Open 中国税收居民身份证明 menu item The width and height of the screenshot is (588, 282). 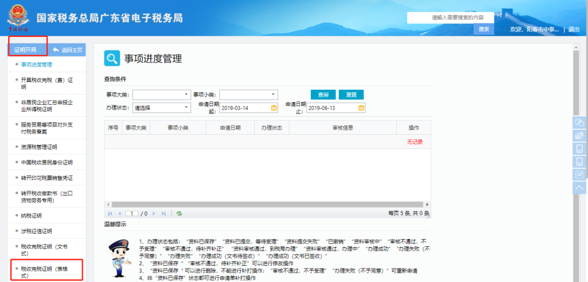pyautogui.click(x=47, y=162)
